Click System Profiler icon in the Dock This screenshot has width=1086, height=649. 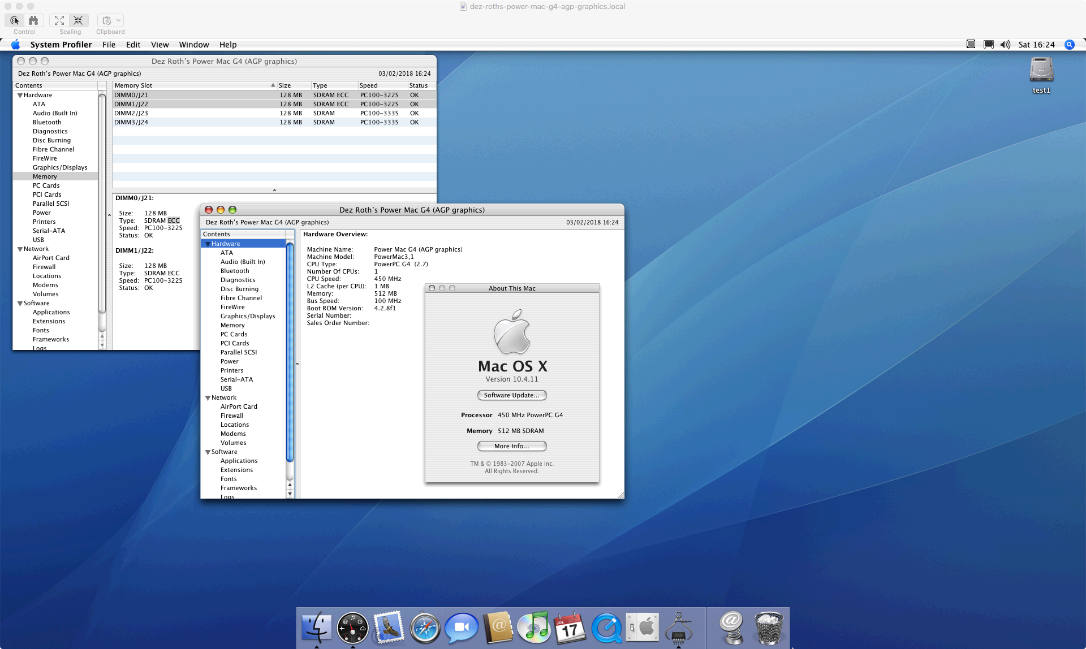(x=679, y=628)
